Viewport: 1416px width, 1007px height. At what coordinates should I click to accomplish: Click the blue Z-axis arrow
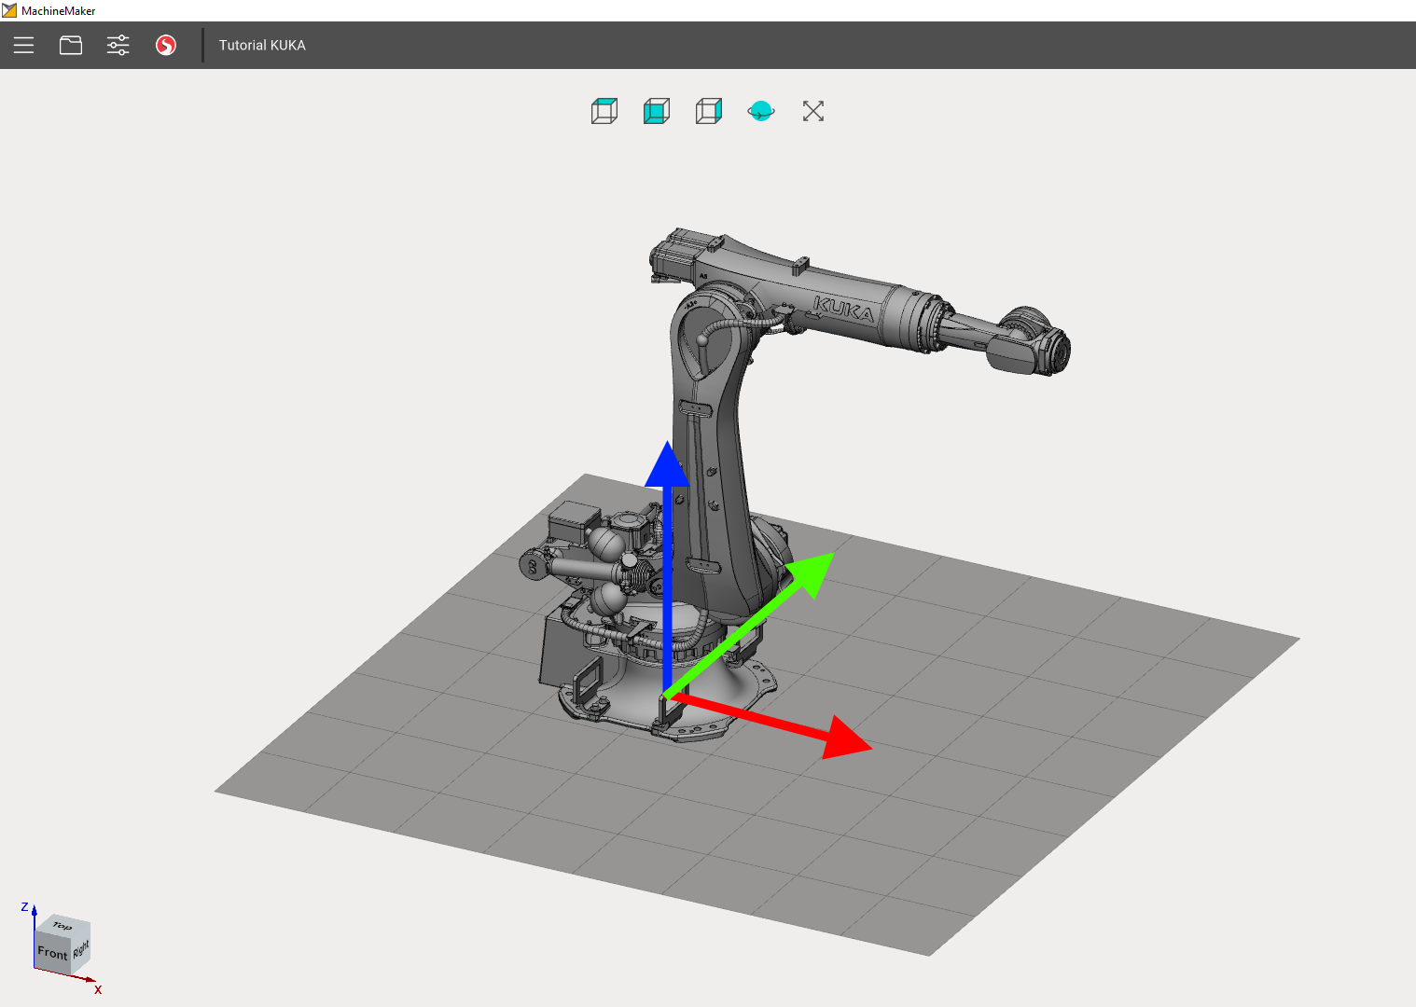[667, 569]
